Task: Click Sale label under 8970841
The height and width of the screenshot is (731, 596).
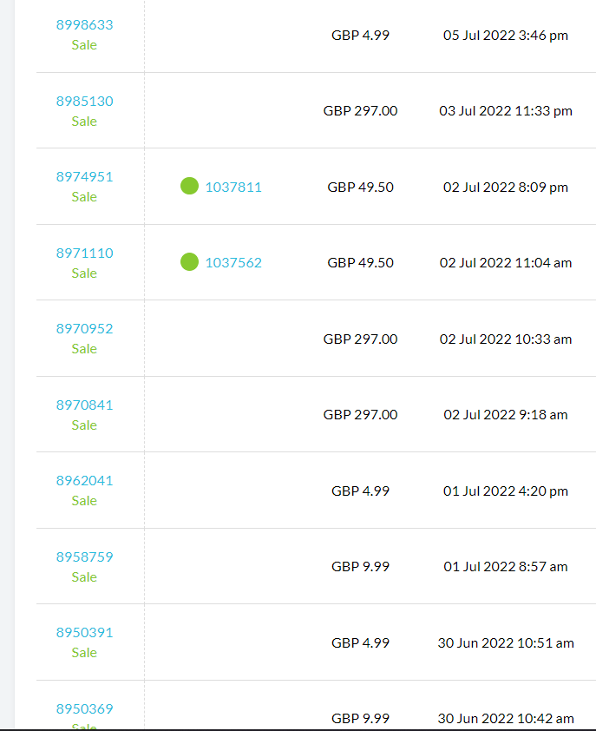Action: point(84,425)
